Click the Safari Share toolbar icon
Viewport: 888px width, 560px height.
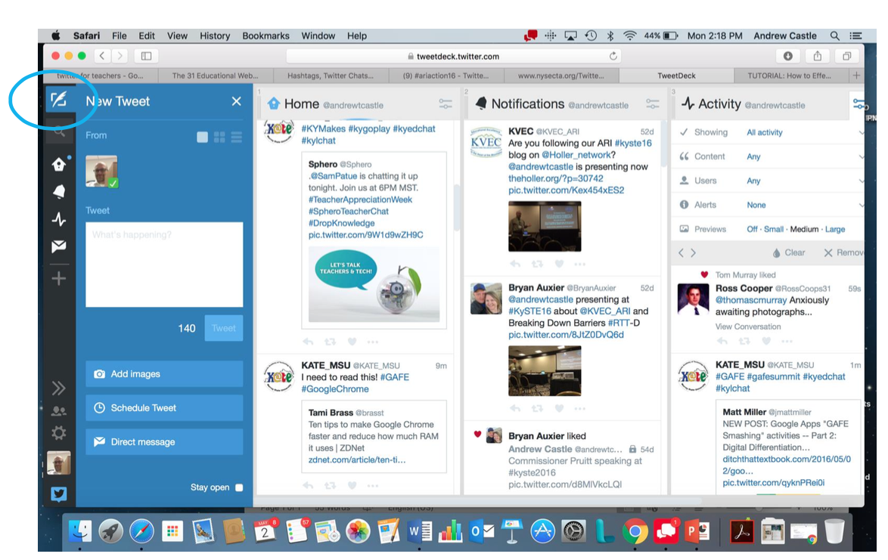click(x=817, y=56)
